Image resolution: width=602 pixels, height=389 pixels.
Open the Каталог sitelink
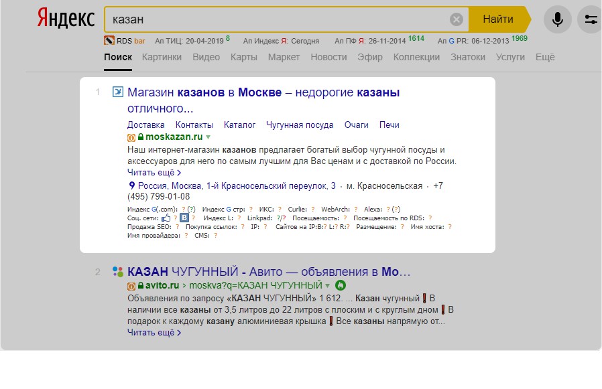click(239, 125)
